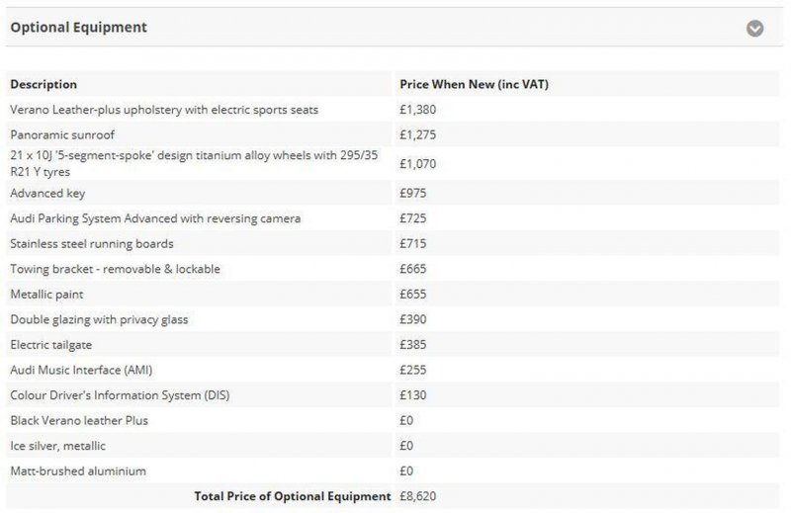Select the Description column header
The width and height of the screenshot is (791, 513).
tap(44, 84)
